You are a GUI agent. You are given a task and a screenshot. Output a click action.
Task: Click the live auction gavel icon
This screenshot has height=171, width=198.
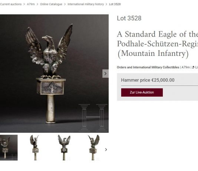coord(193,67)
